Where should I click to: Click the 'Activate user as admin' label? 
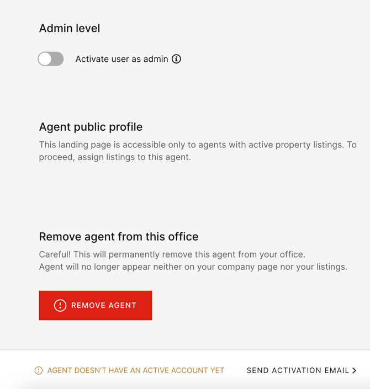(x=121, y=59)
